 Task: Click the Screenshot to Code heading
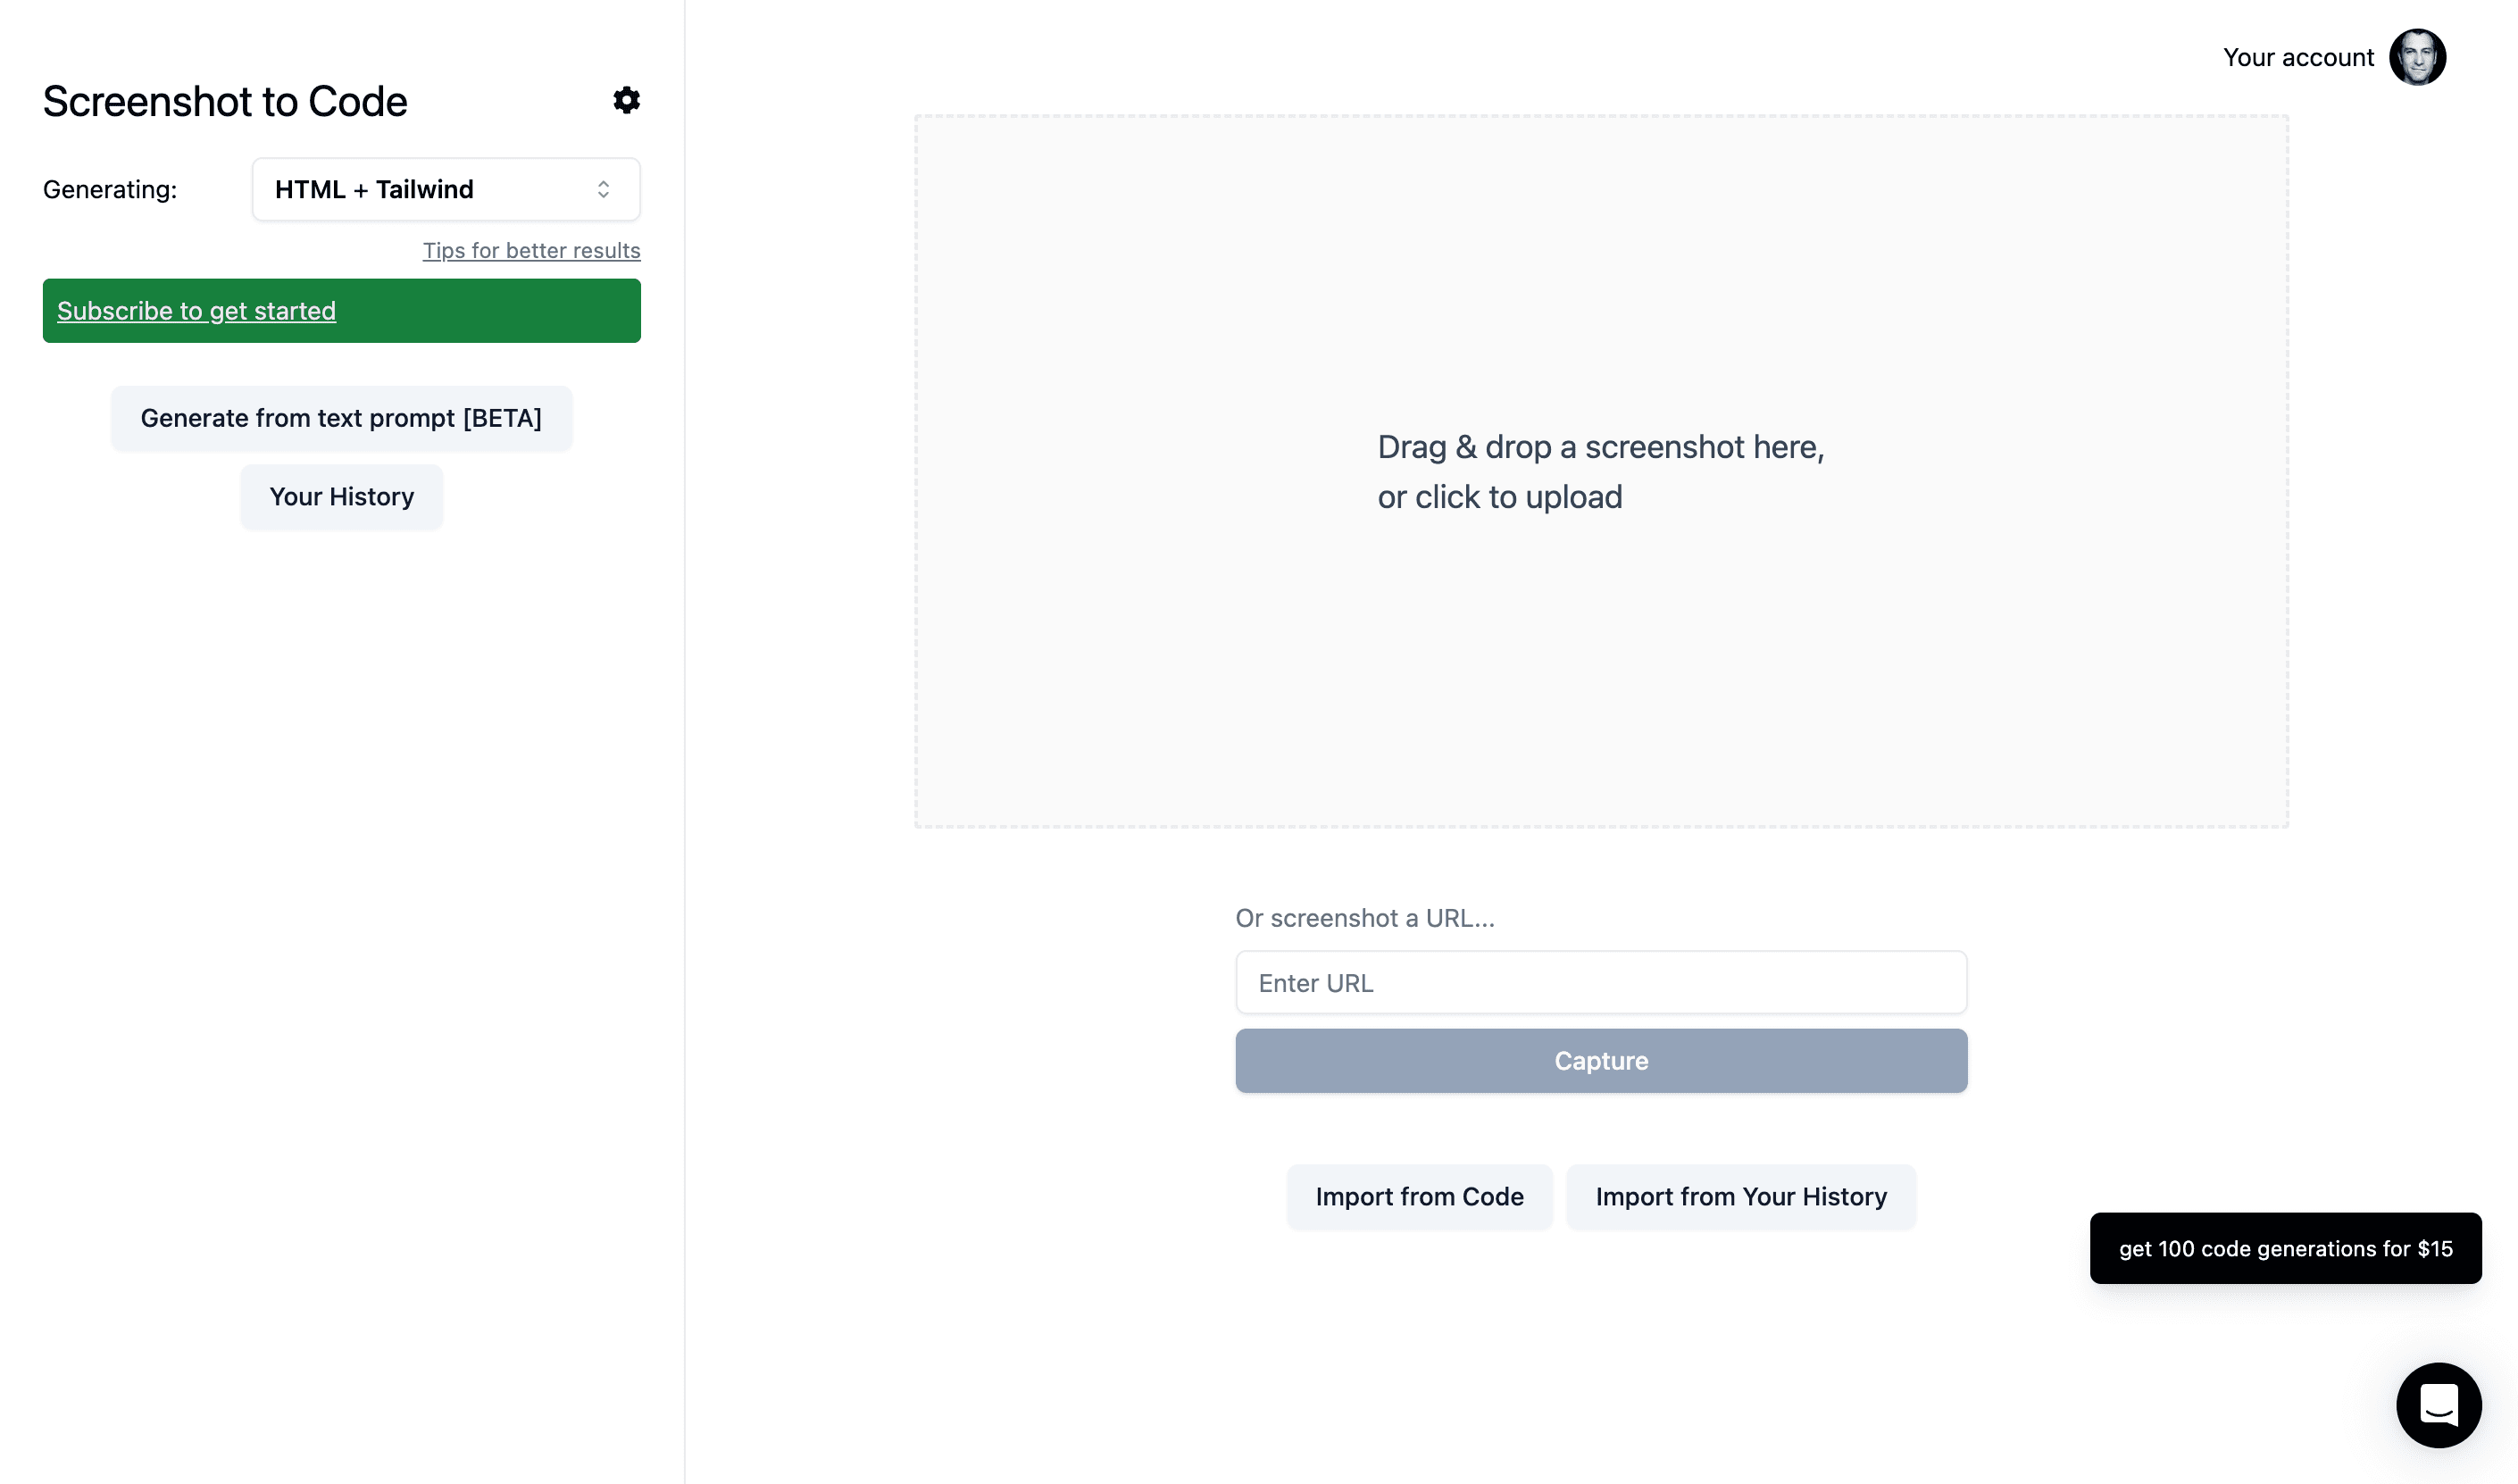click(x=225, y=101)
